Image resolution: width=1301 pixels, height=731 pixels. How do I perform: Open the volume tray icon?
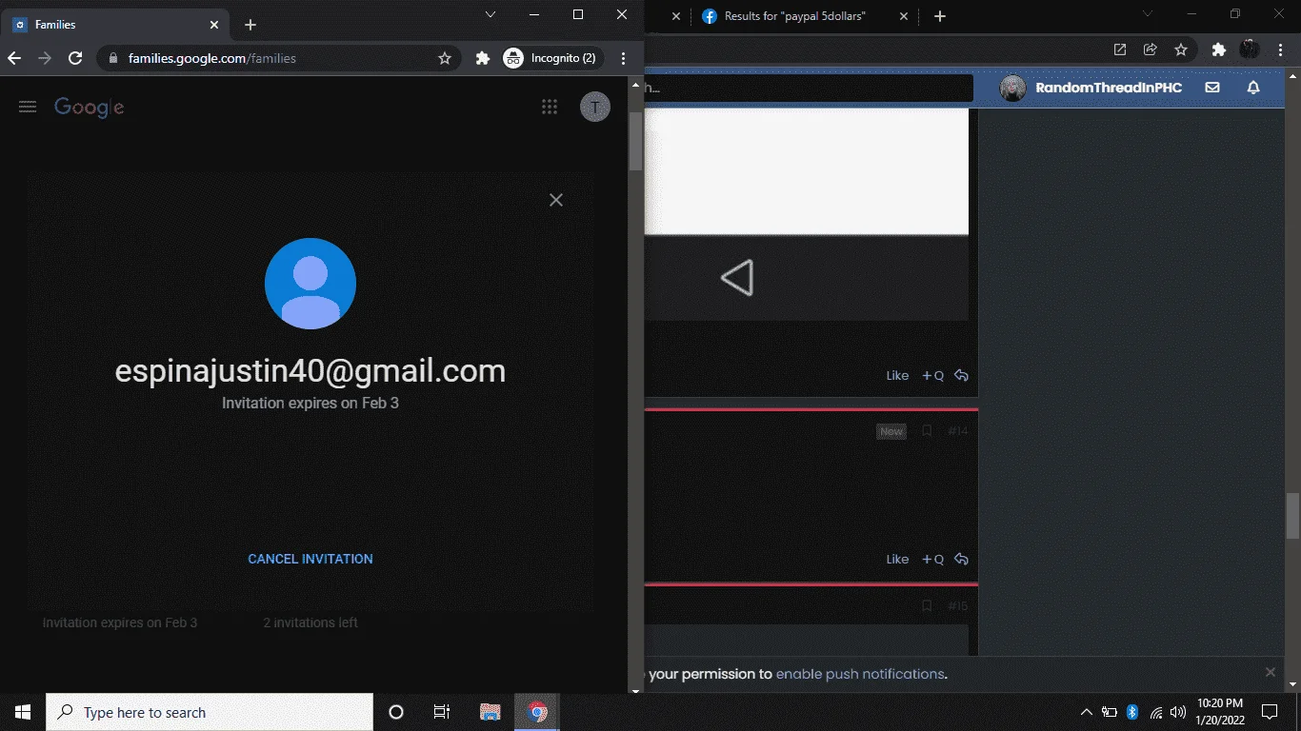pyautogui.click(x=1178, y=712)
